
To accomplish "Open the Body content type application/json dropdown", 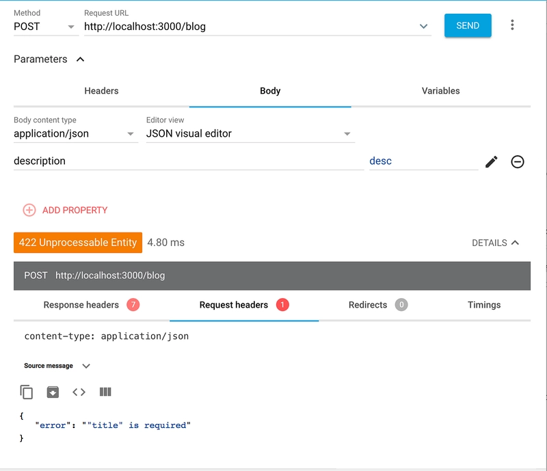I will click(75, 133).
